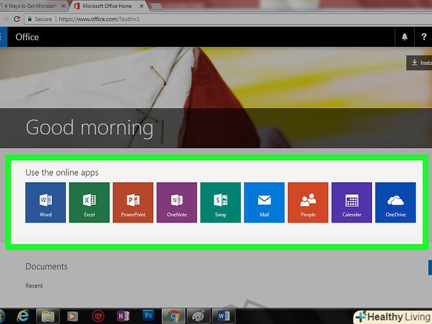432x324 pixels.
Task: Open the Word online app tile
Action: point(46,202)
